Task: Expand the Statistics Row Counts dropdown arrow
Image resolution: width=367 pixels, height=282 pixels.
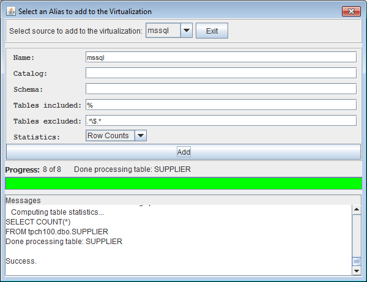Action: point(140,136)
